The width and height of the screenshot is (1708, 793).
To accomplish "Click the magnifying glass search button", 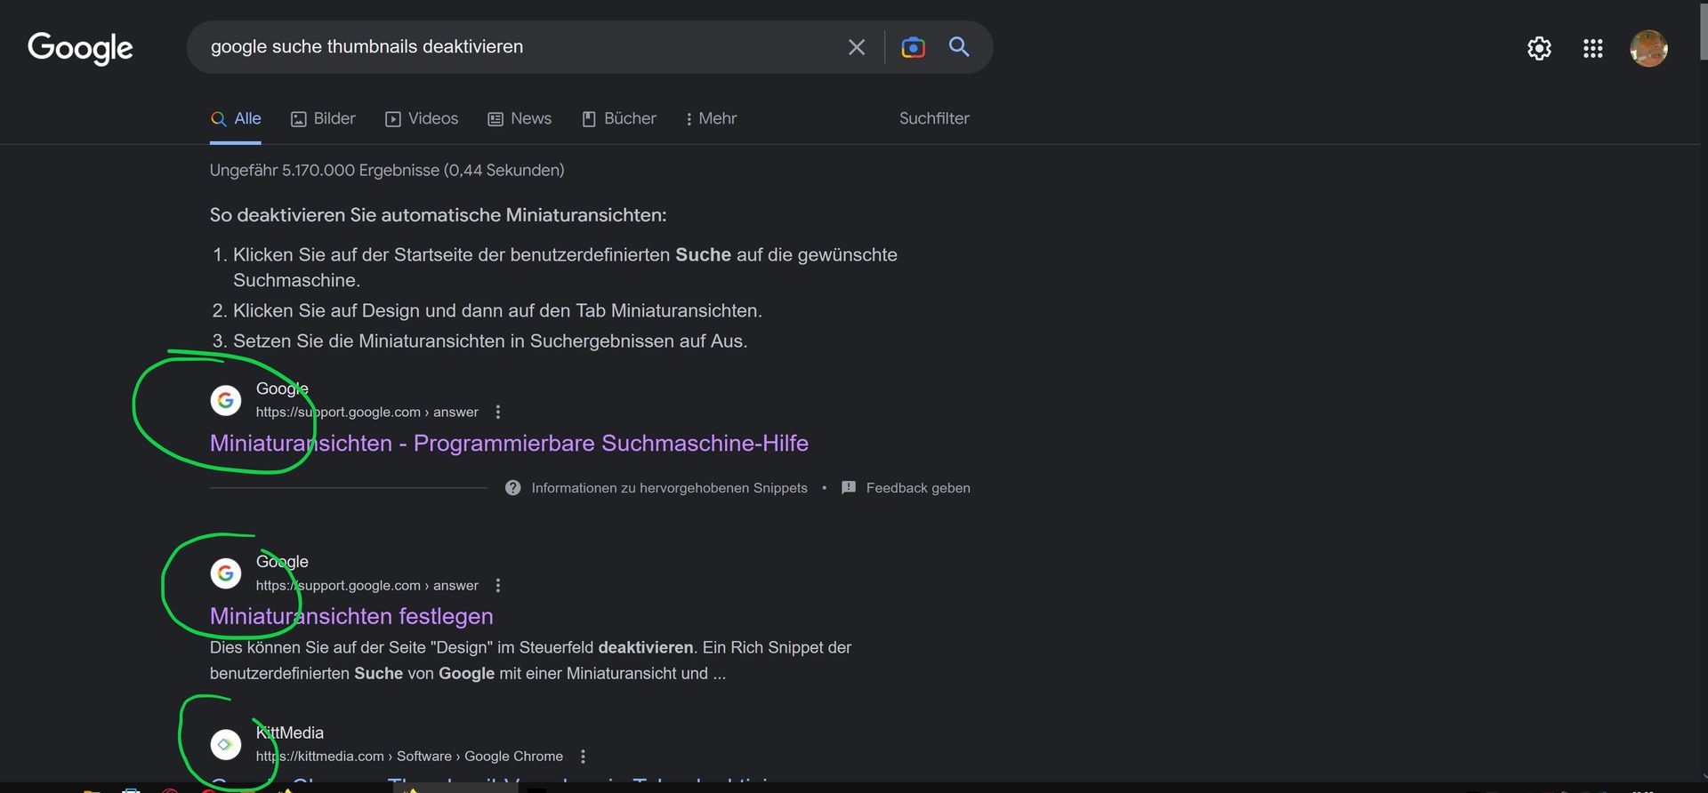I will point(958,47).
